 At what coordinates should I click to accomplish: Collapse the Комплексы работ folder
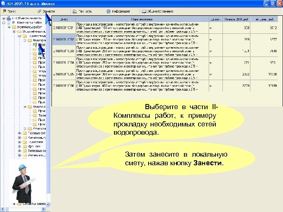tap(9, 27)
